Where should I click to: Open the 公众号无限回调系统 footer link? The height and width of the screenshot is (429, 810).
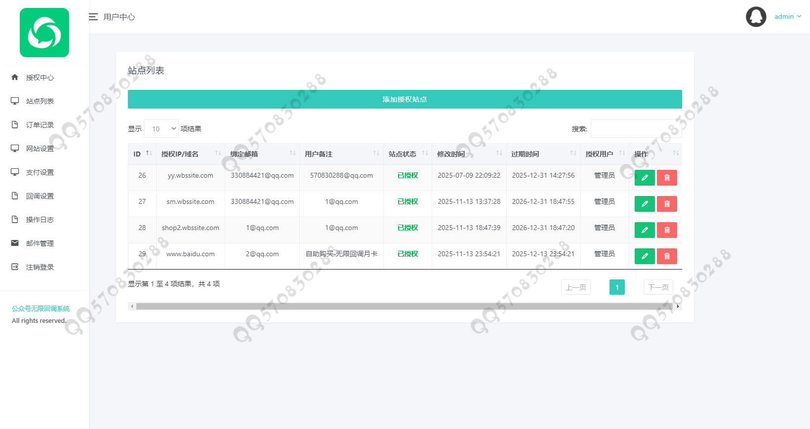point(41,309)
